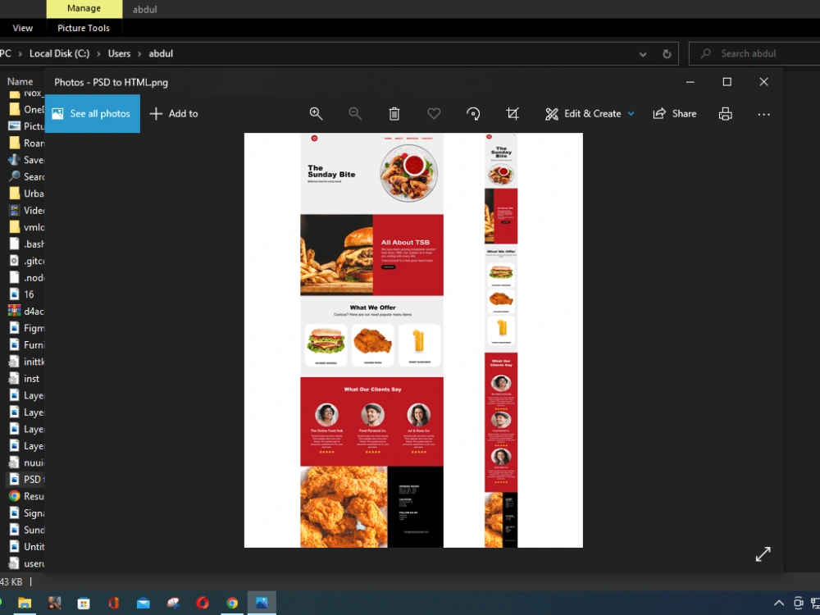Select the Resu Chrome file icon
820x615 pixels.
coord(15,496)
